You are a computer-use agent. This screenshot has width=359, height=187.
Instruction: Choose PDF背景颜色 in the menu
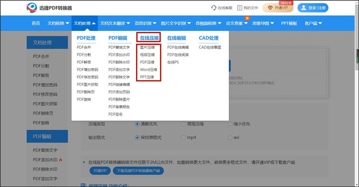119,107
